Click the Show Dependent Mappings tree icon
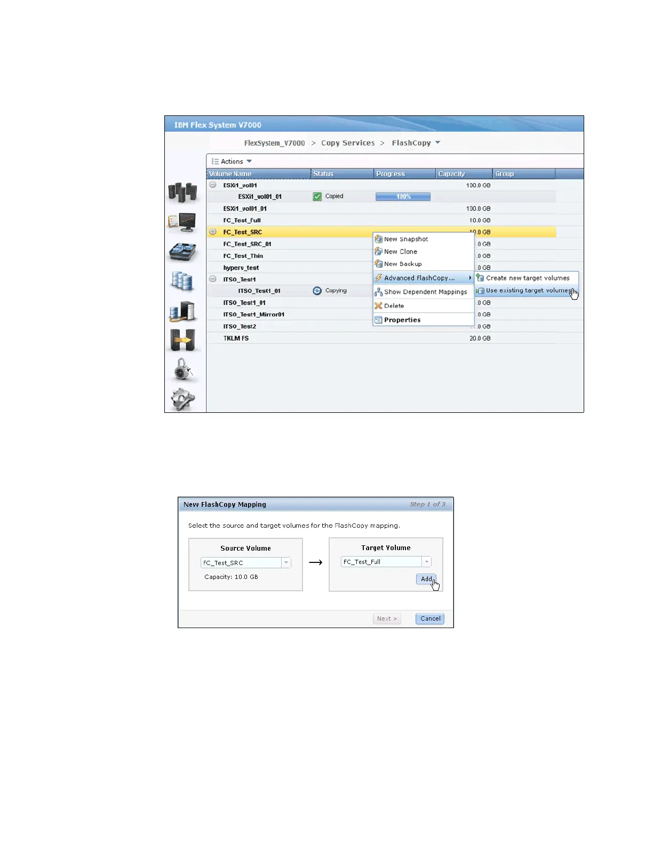Image resolution: width=653 pixels, height=846 pixels. [378, 292]
